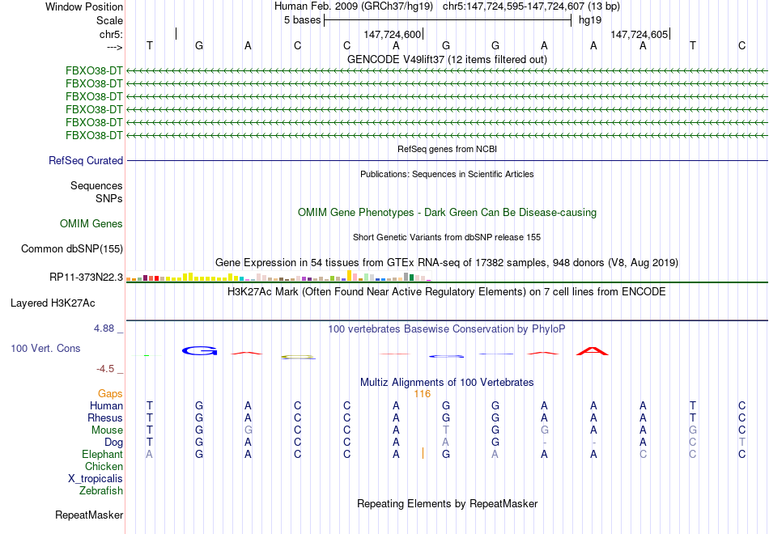Screen dimensions: 769x534
Task: Click the large red A conservation logo
Action: [x=593, y=351]
